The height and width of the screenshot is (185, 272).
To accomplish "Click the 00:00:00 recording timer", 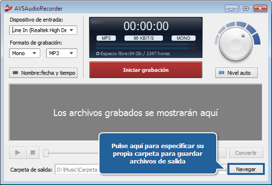I will pyautogui.click(x=146, y=26).
